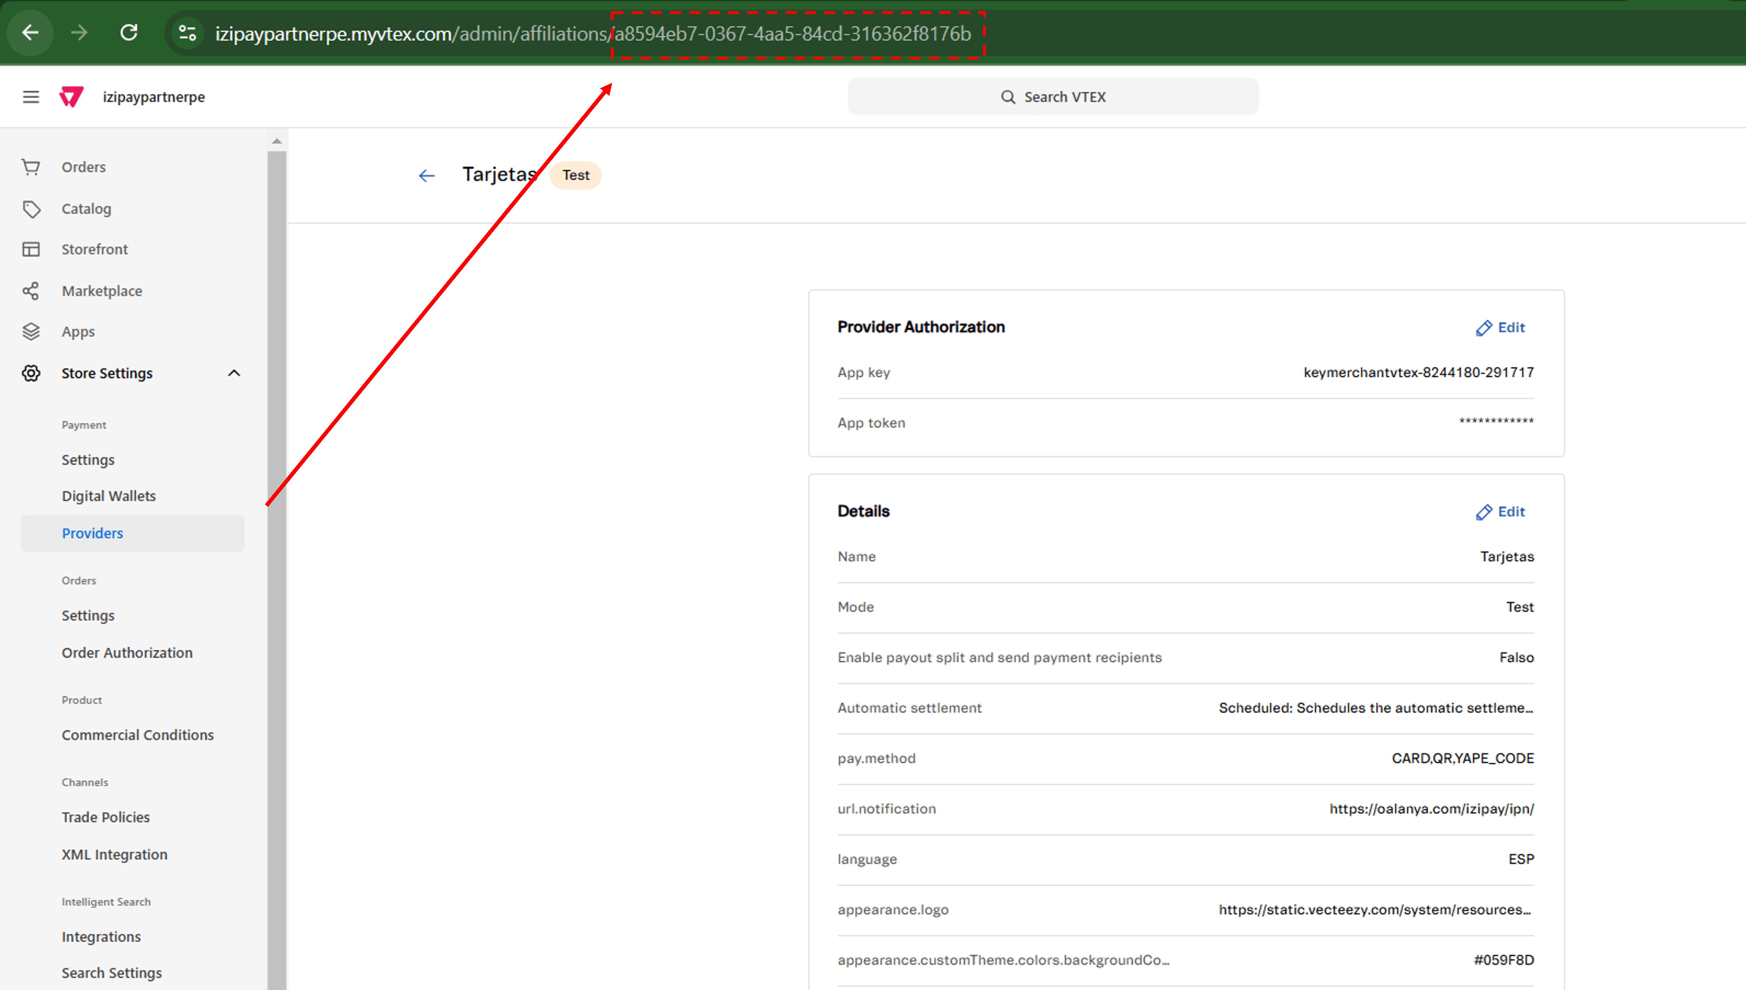Click the Test mode badge
1746x990 pixels.
pos(575,175)
